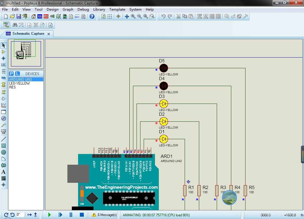Open the help question mark icon

pyautogui.click(x=92, y=17)
